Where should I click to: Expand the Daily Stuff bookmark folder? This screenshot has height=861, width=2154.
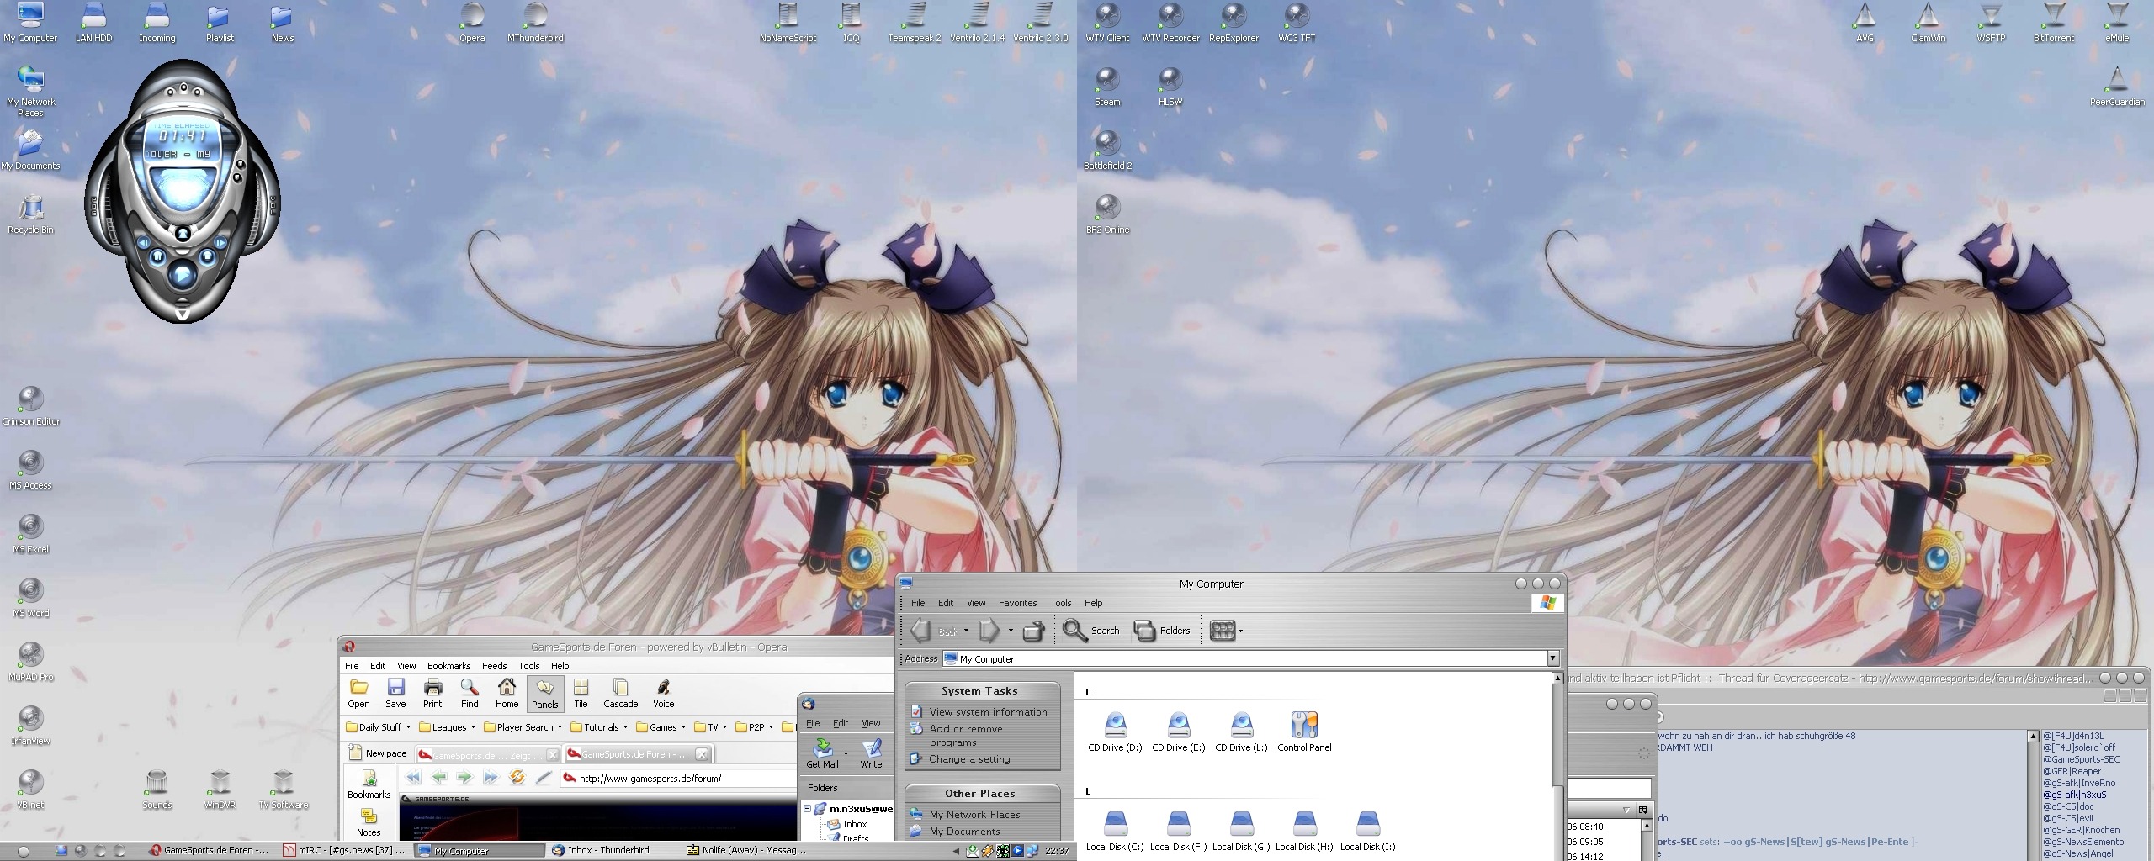pos(379,727)
